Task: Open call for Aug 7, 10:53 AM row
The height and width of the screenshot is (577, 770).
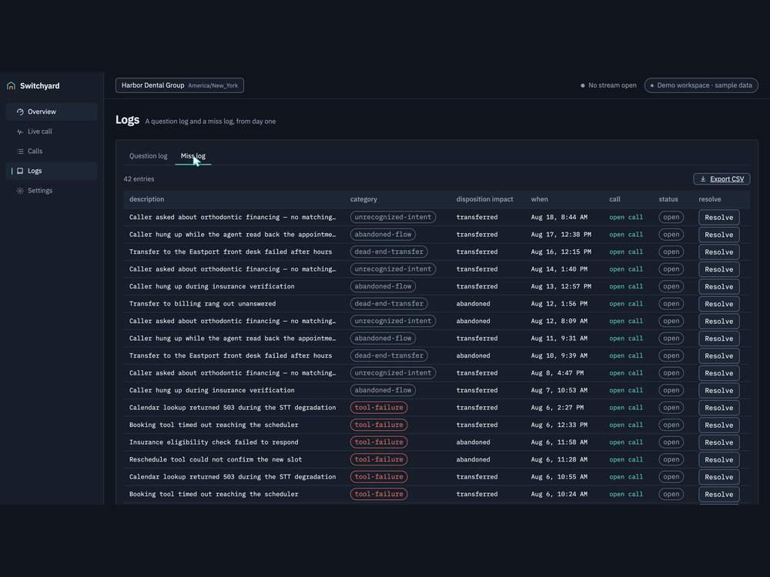Action: (x=626, y=391)
